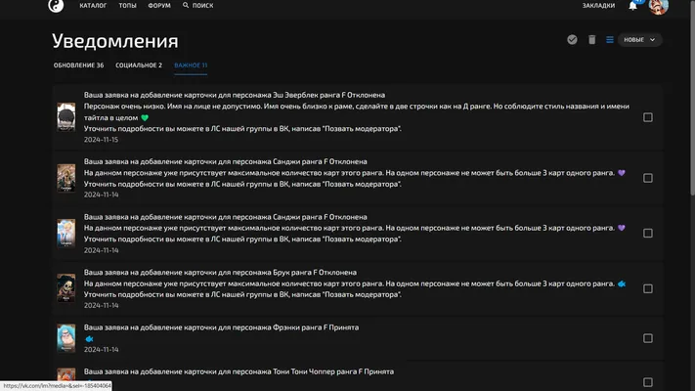Viewport: 695px width, 391px height.
Task: Go to the Форум section
Action: [159, 5]
